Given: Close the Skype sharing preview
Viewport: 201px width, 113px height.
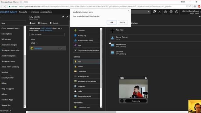Looking at the screenshot, I should (146, 78).
